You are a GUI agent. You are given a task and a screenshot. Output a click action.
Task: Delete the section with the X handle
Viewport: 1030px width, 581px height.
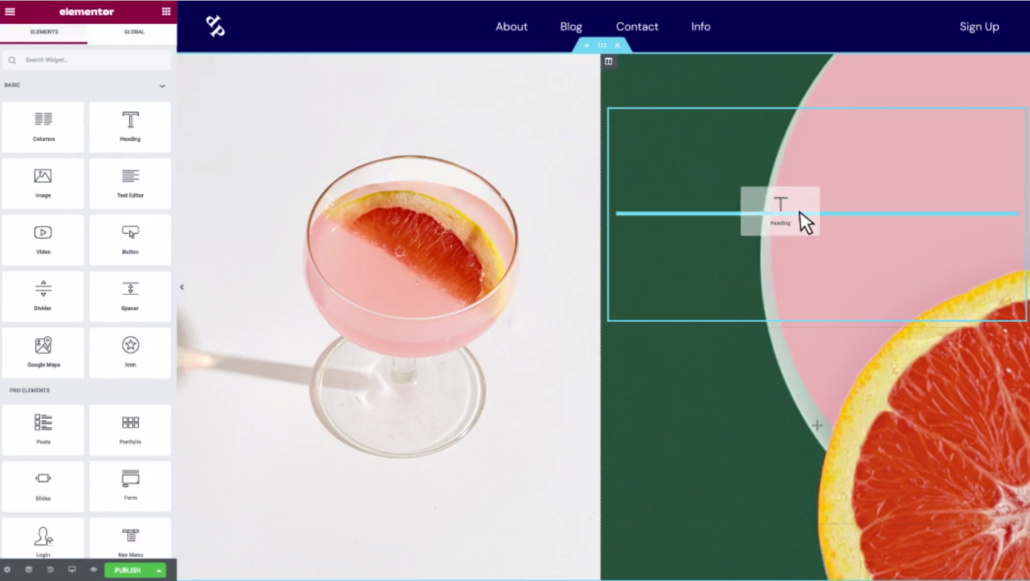[617, 45]
